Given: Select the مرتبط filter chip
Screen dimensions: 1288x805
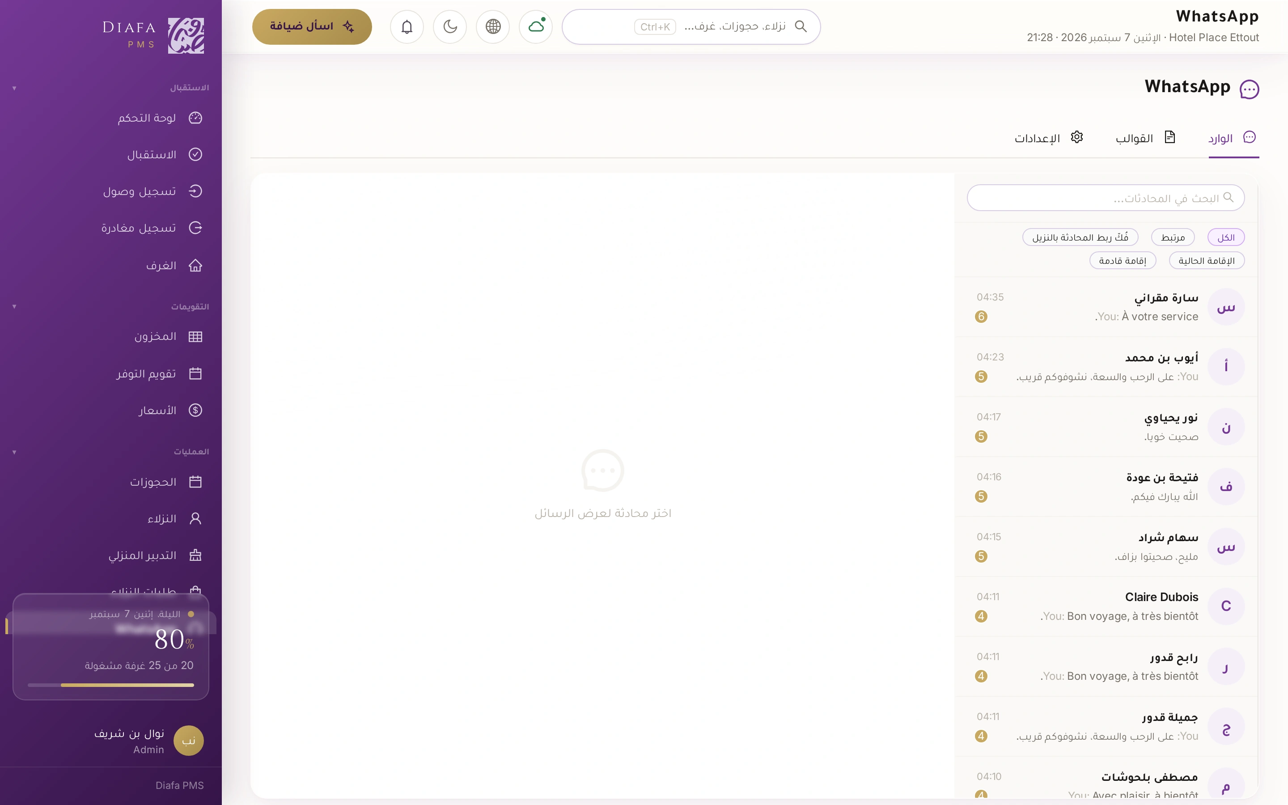Looking at the screenshot, I should tap(1173, 237).
